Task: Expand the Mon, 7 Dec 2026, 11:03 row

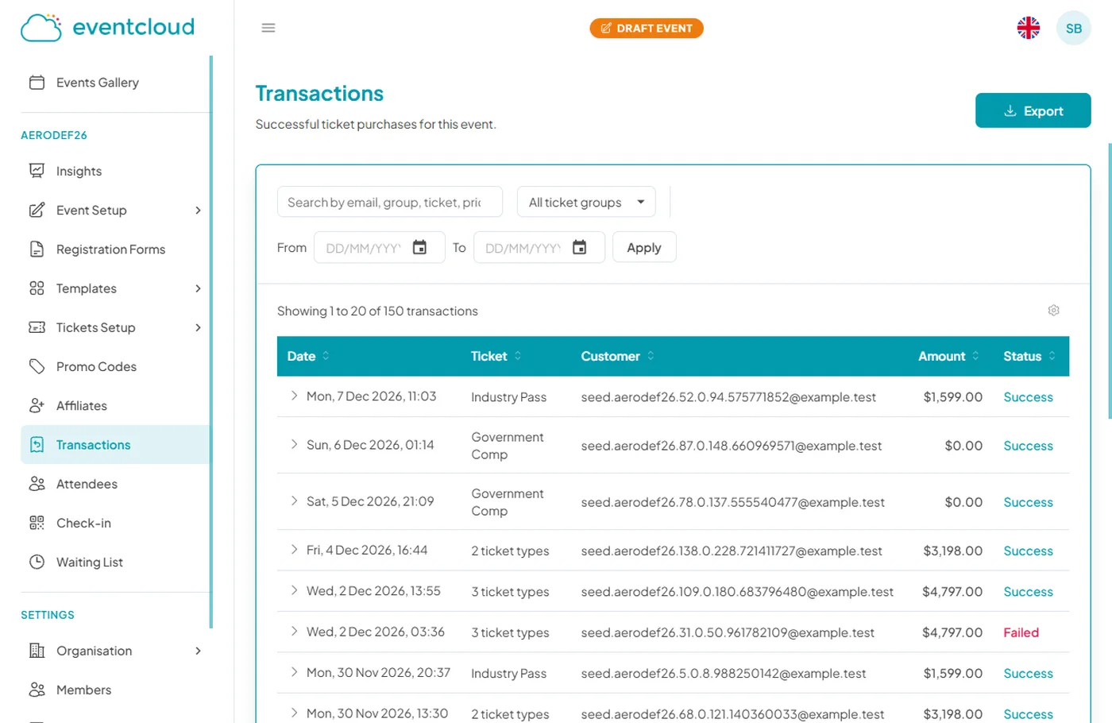Action: 294,396
